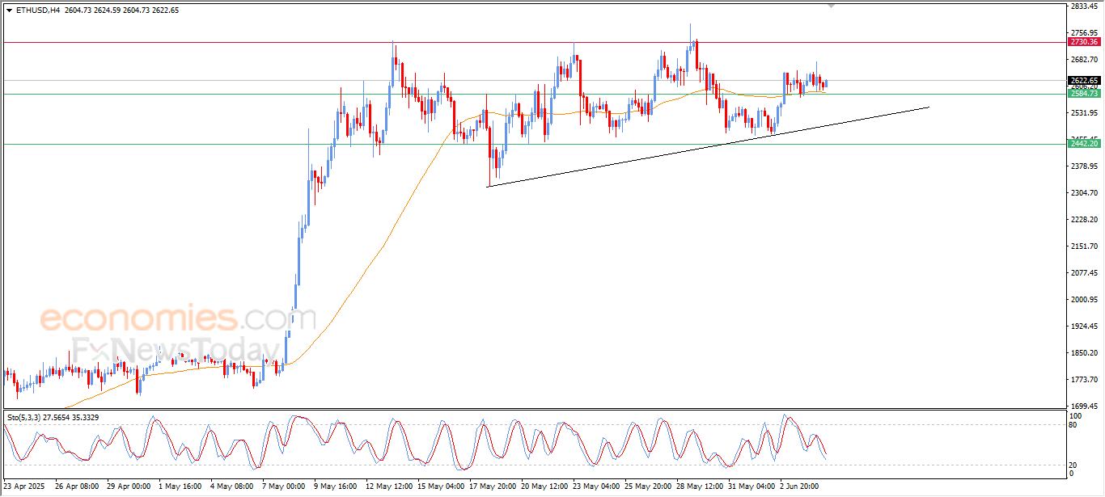Click the 2000.95 price axis value

[1084, 300]
